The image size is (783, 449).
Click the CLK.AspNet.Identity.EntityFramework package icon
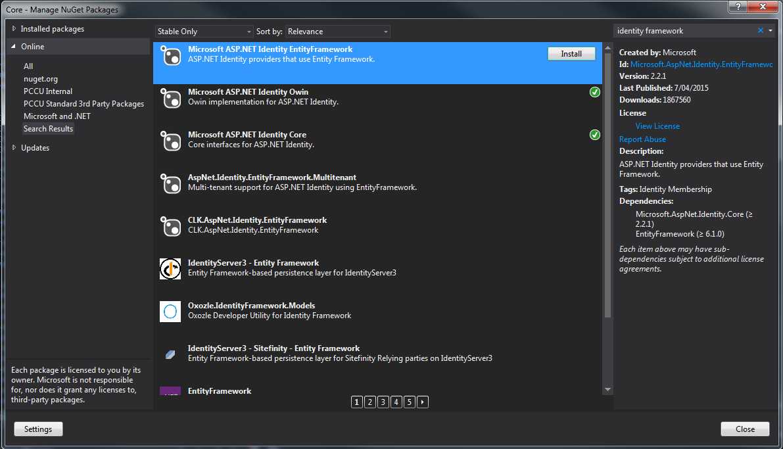[x=170, y=227]
